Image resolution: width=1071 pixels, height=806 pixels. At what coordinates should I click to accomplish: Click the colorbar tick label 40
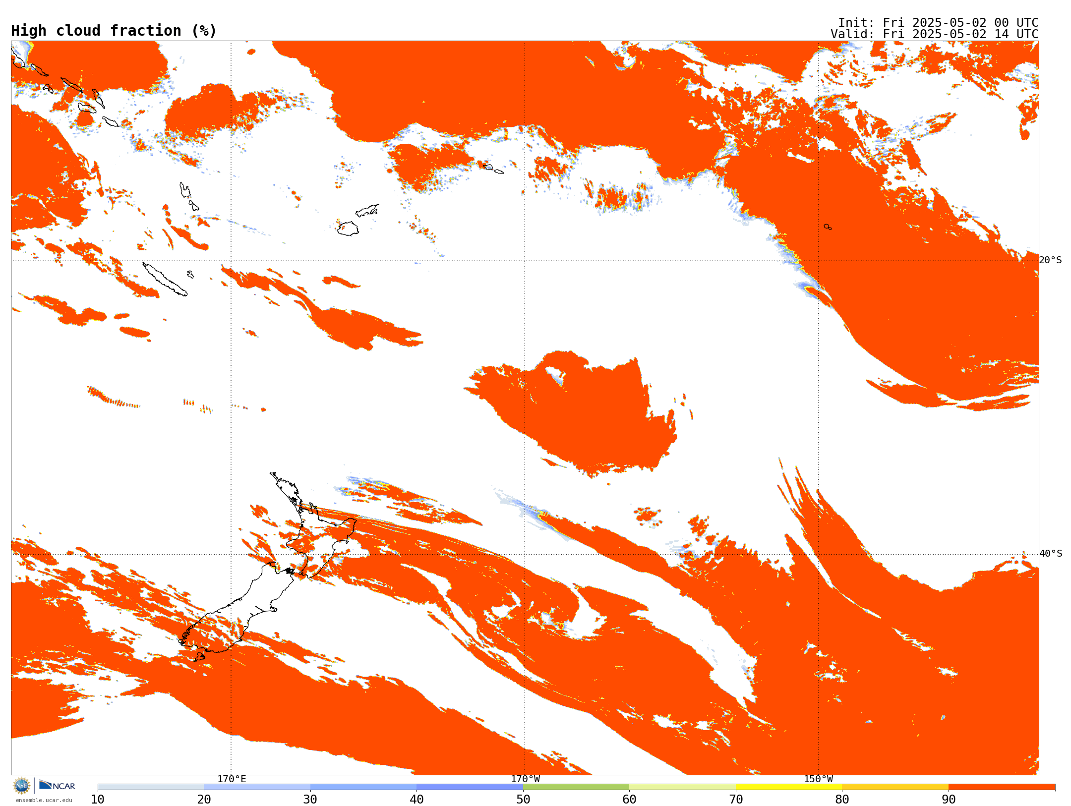pyautogui.click(x=417, y=800)
